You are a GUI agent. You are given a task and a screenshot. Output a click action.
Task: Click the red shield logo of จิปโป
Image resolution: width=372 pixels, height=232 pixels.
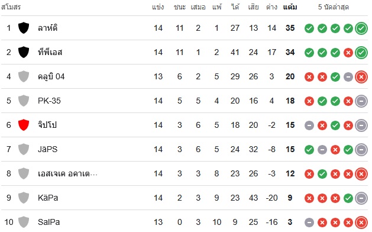[24, 125]
